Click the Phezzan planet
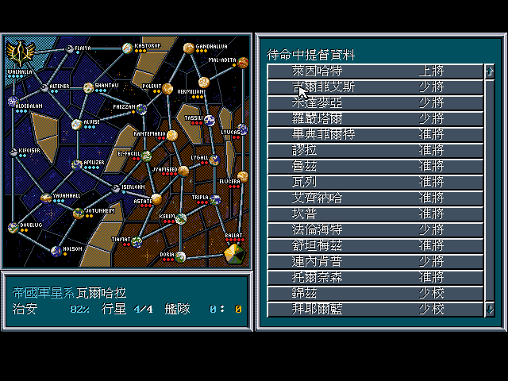Viewport: 508px width, 381px height. pos(141,110)
